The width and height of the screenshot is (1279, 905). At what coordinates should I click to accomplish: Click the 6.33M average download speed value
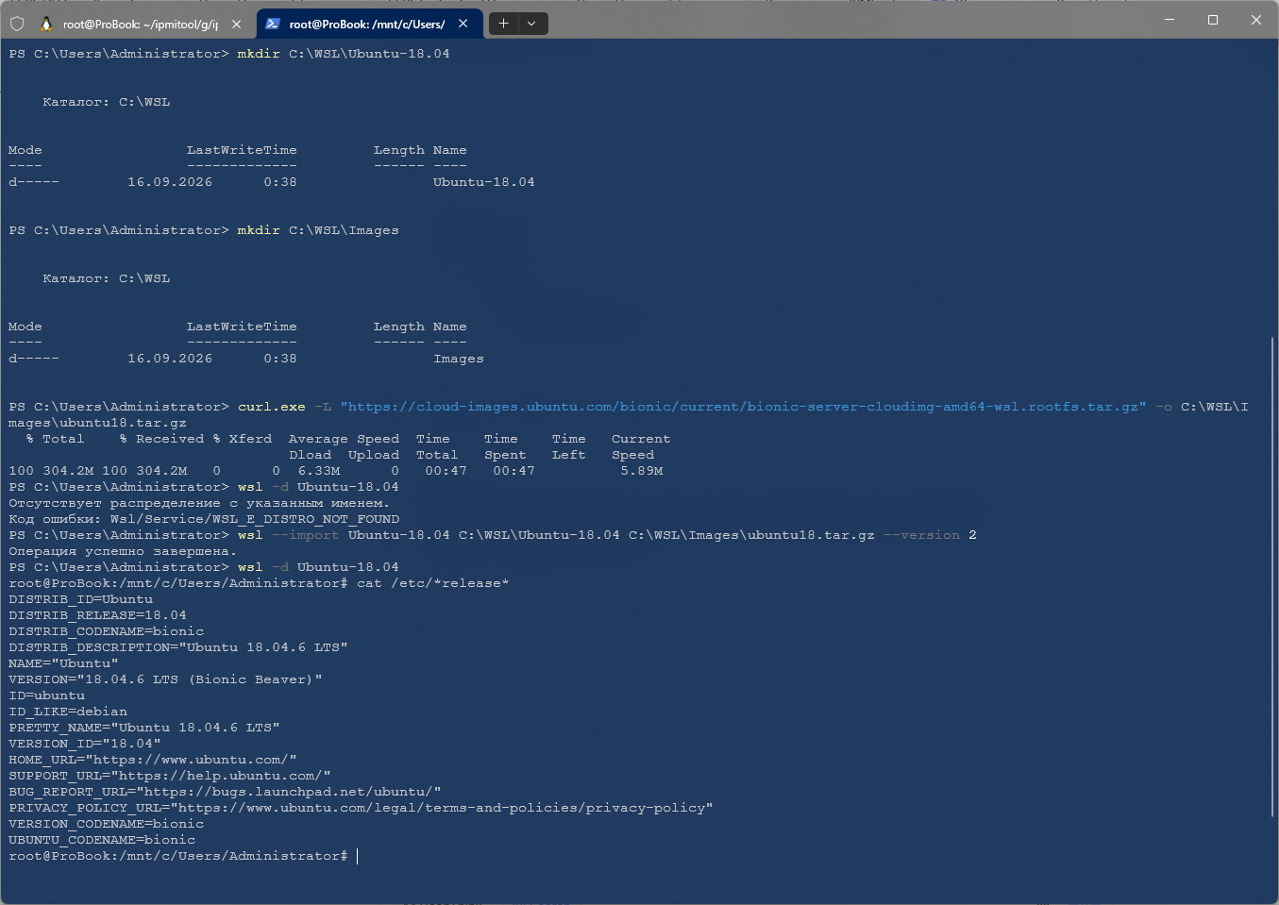pyautogui.click(x=319, y=471)
